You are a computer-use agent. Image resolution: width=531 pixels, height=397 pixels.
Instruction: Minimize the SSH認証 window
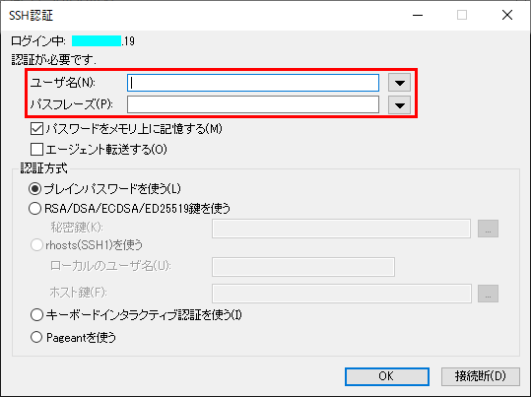(418, 15)
